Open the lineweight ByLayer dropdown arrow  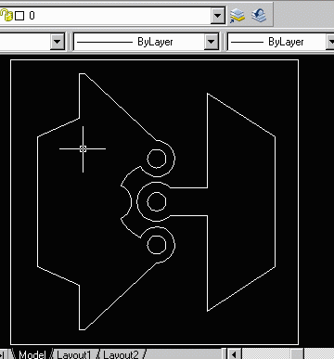[x=330, y=42]
